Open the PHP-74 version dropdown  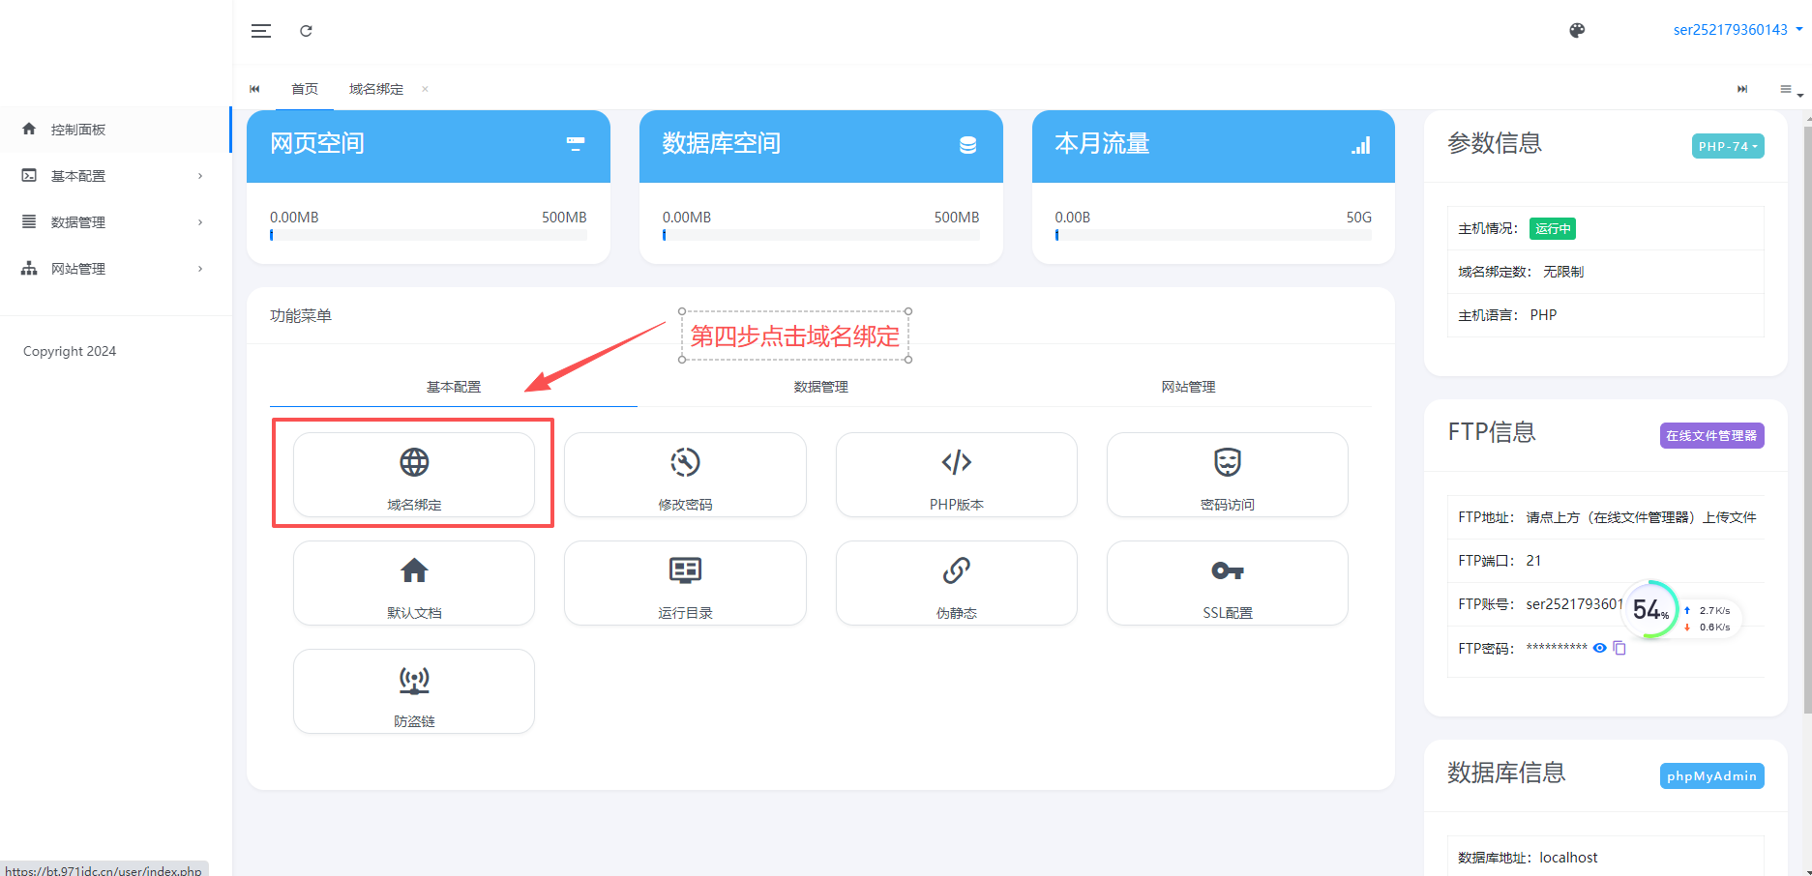[1727, 146]
